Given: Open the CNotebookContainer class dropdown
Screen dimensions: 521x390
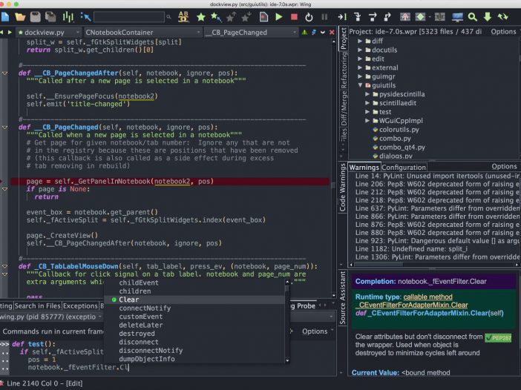Looking at the screenshot, I should point(142,32).
